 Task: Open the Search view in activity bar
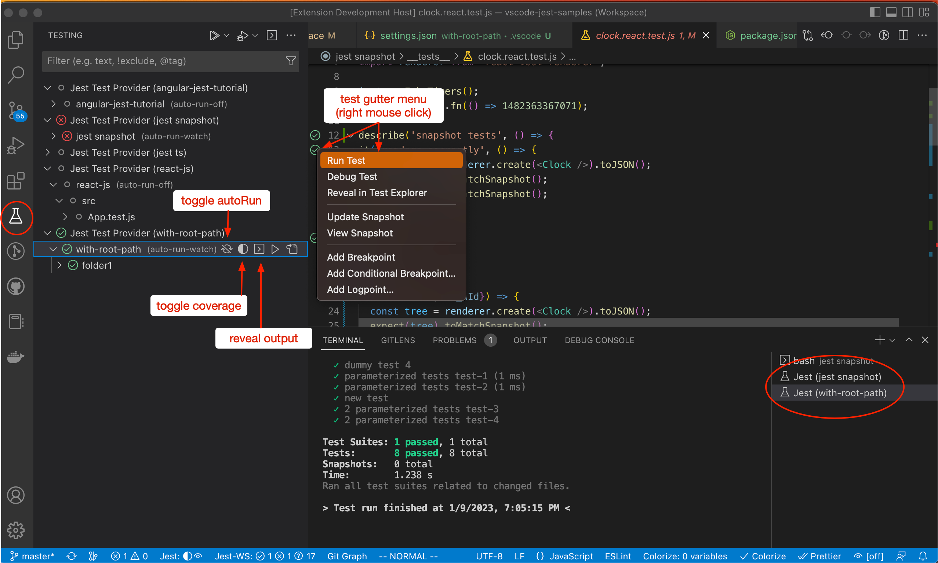coord(16,75)
